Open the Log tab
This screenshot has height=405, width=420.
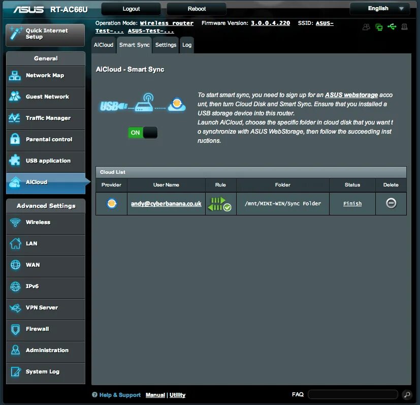pos(187,45)
